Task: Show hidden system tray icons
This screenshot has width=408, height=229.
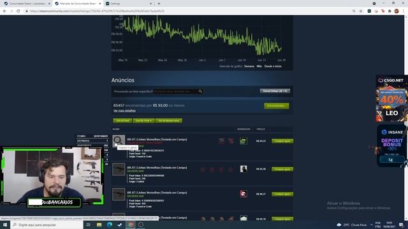Action: tap(372, 225)
